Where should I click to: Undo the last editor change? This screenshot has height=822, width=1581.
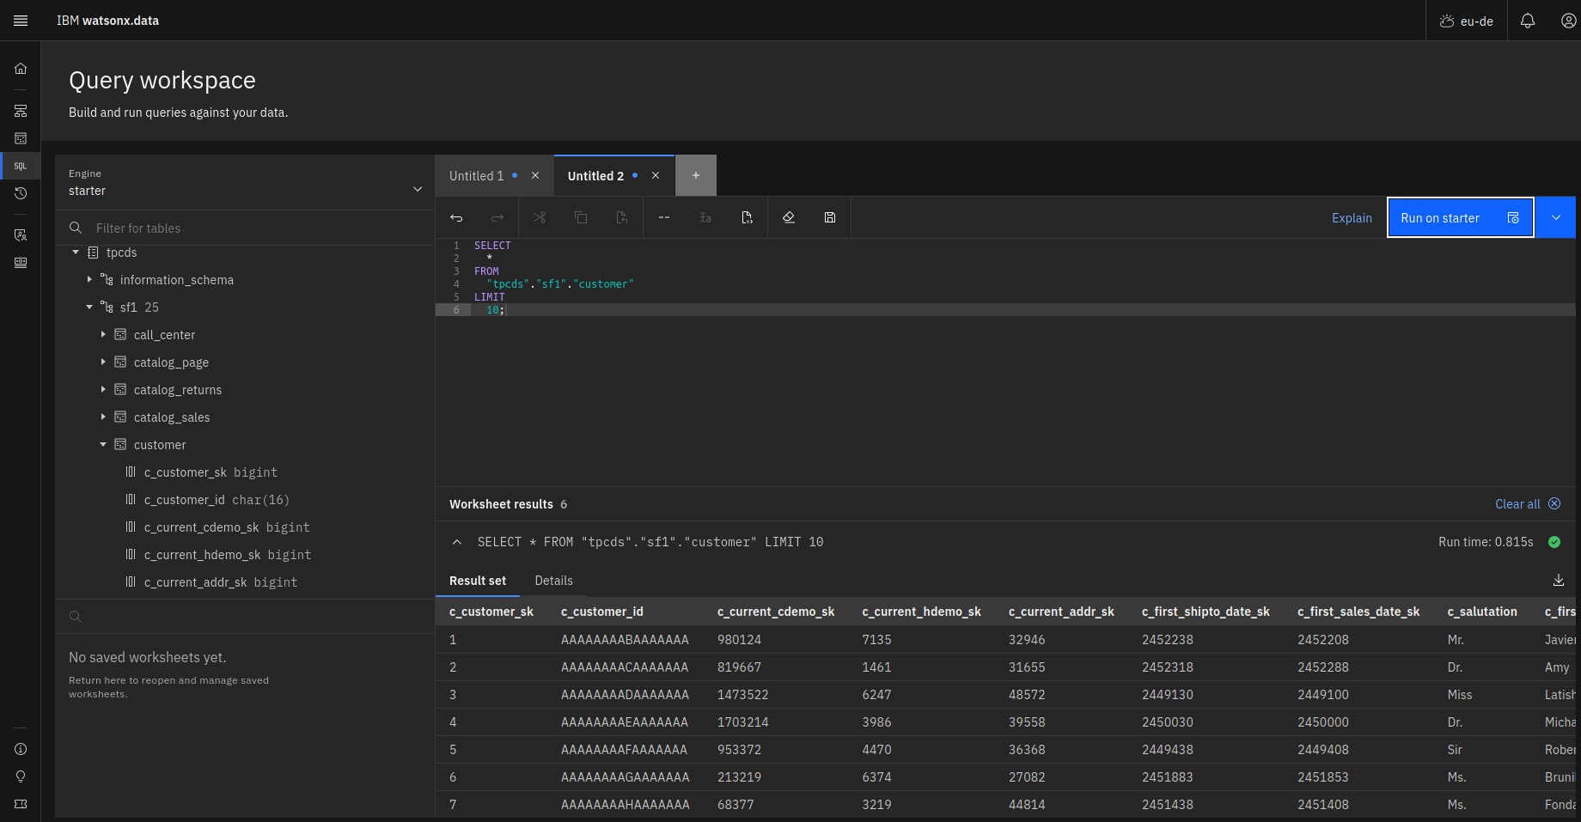click(456, 218)
